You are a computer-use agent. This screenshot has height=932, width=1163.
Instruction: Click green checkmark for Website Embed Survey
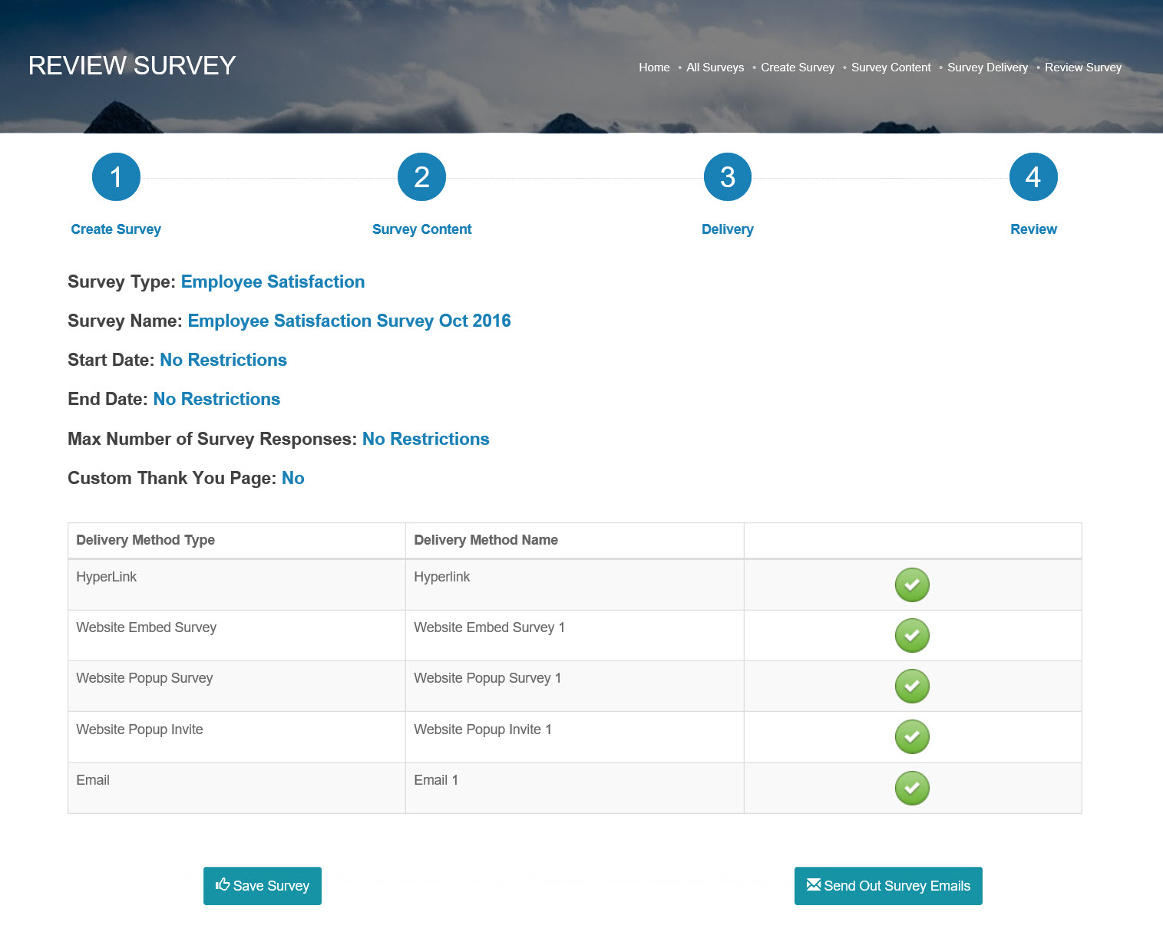[912, 636]
